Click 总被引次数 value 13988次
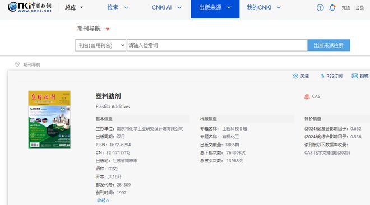370x205 pixels. 234,161
